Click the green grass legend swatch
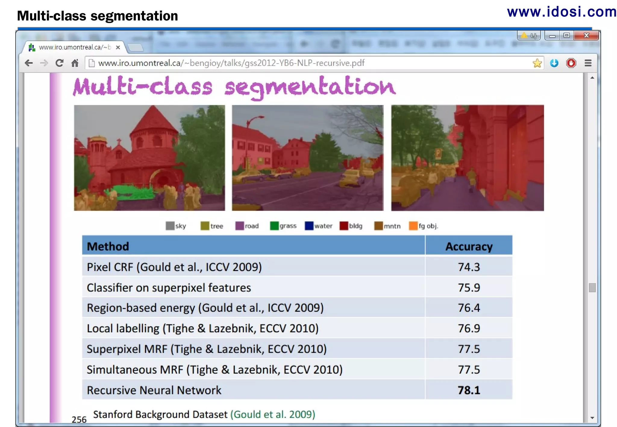 (x=274, y=226)
